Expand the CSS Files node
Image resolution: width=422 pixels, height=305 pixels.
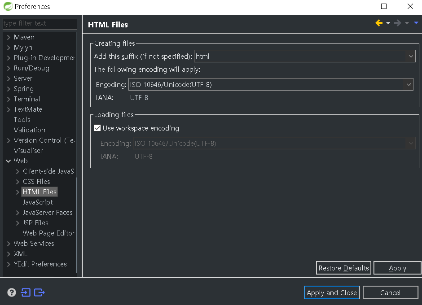click(x=18, y=182)
